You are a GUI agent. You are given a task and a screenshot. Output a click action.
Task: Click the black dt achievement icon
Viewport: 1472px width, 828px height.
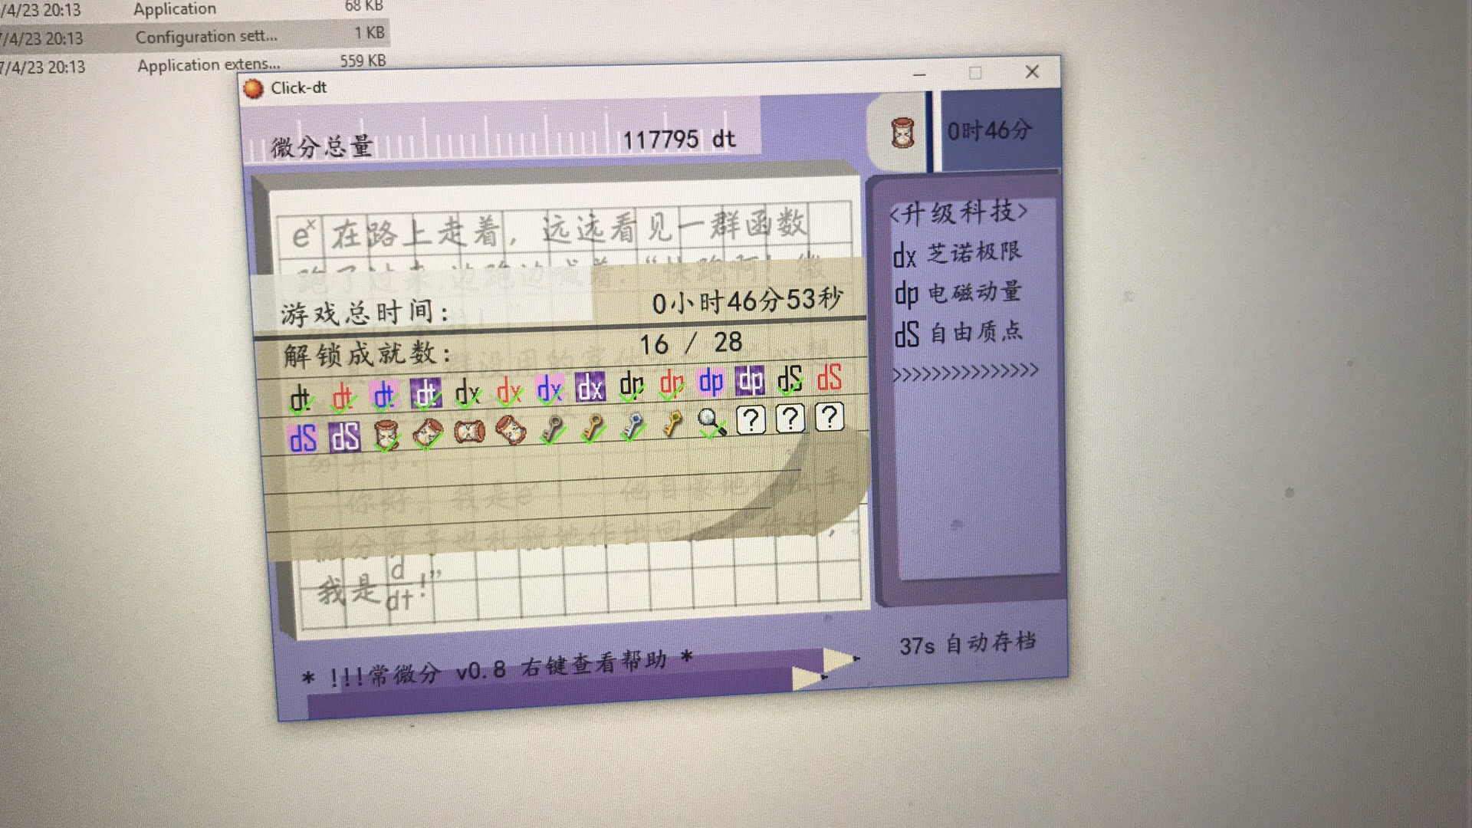click(301, 398)
